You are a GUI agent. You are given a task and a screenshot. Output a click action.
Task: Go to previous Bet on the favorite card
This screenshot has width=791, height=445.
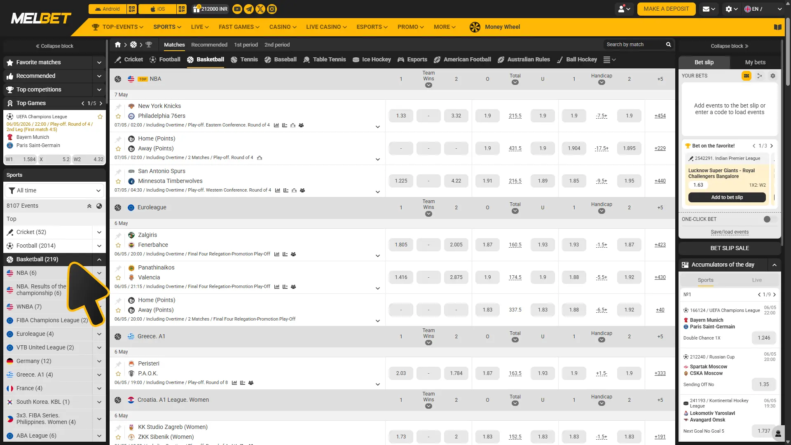click(754, 146)
